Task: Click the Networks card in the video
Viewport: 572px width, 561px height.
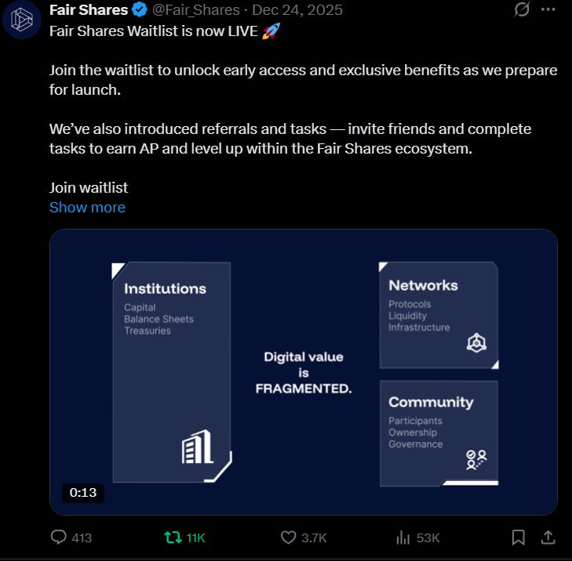Action: [x=439, y=314]
